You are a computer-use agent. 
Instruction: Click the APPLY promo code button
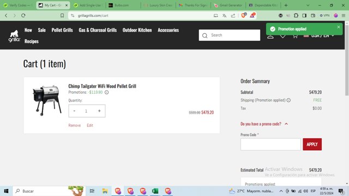coord(312,144)
